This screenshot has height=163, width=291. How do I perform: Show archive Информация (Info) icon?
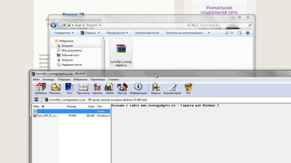[138, 89]
